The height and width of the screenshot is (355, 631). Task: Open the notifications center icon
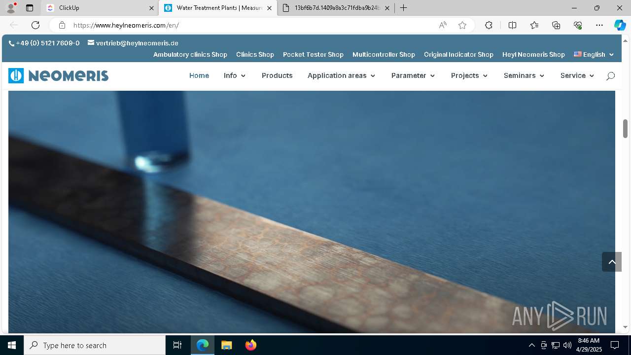[615, 345]
